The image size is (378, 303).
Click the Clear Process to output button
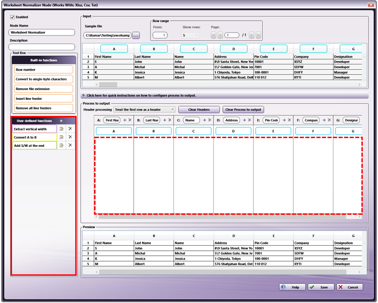(x=243, y=109)
